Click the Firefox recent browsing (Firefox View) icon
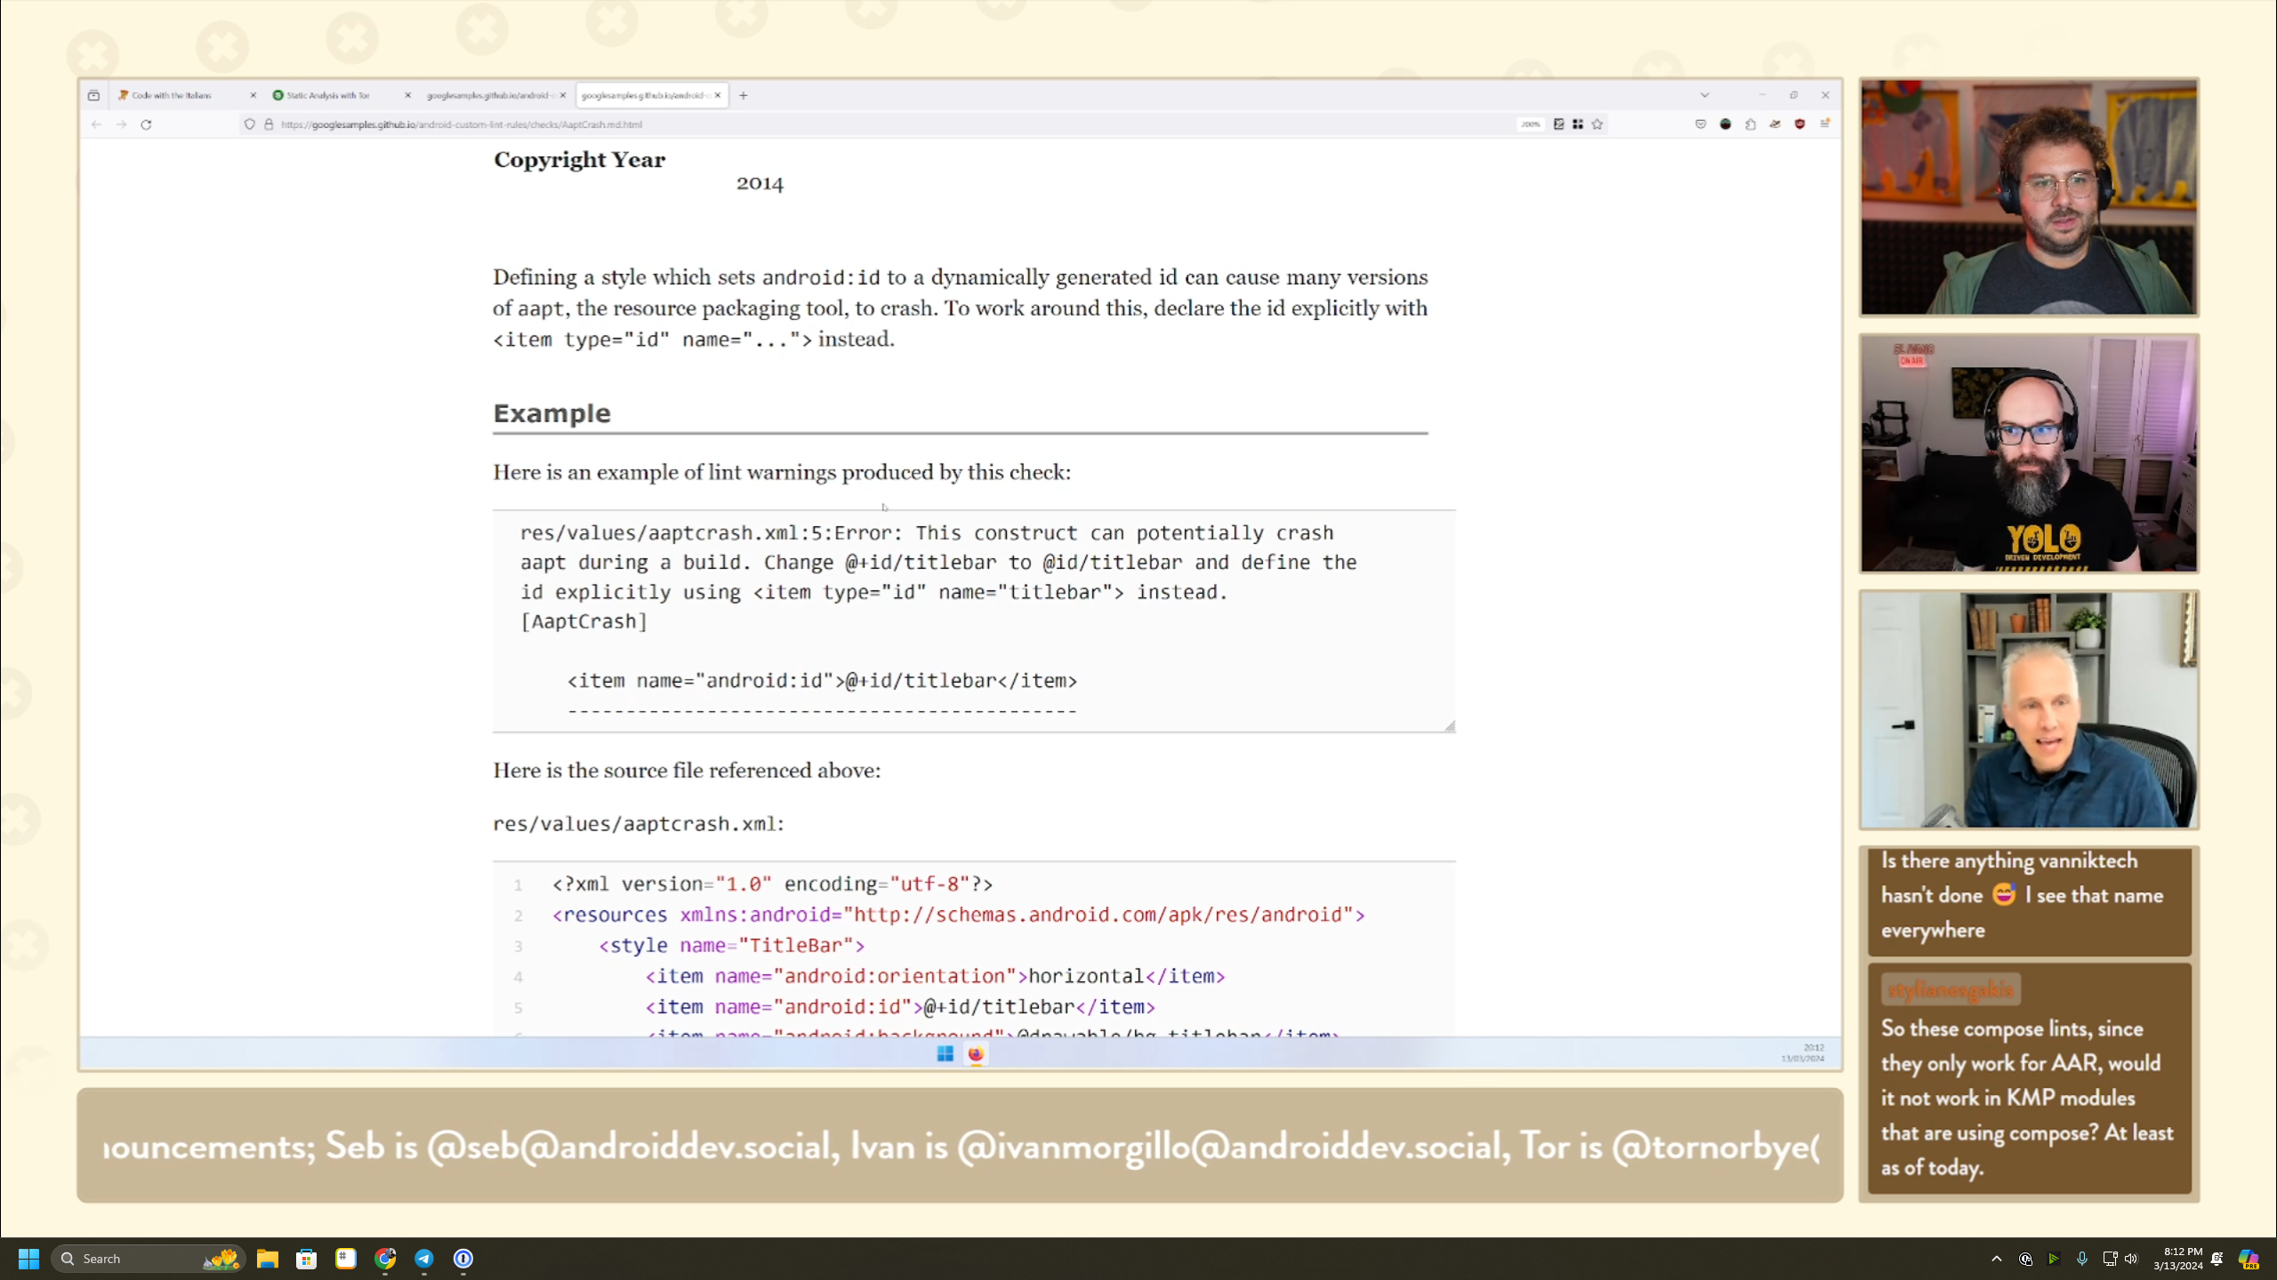2277x1280 pixels. click(93, 95)
